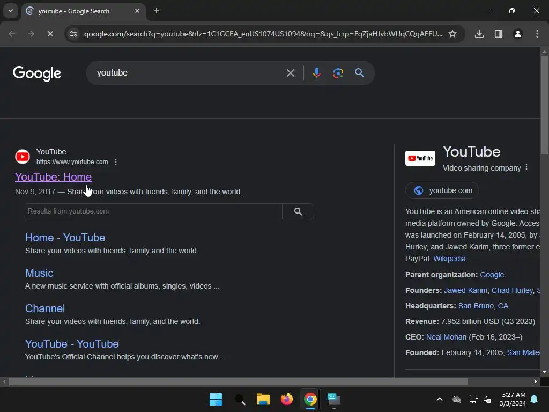549x412 pixels.
Task: Search by image with Google Lens
Action: [338, 73]
